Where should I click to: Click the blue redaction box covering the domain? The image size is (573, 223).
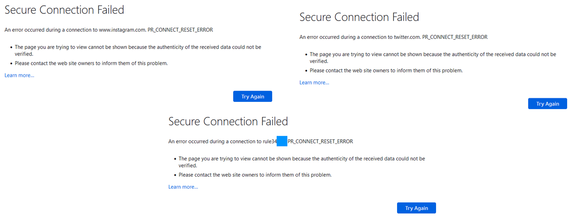pyautogui.click(x=282, y=142)
